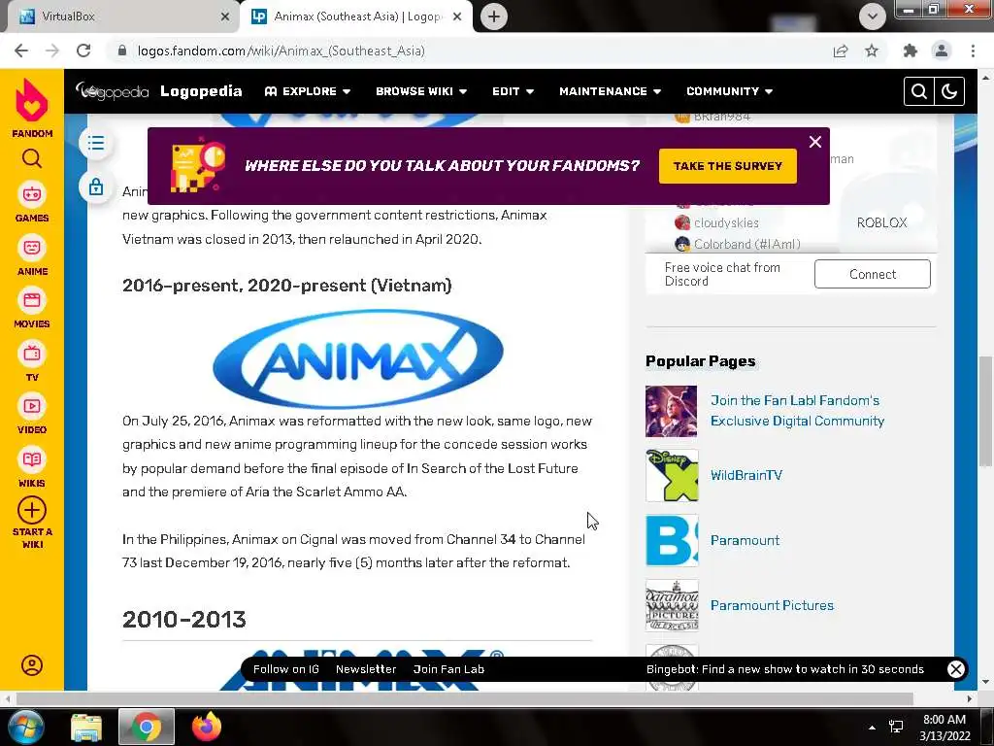The image size is (994, 746).
Task: Switch to the VirtualBox tab
Action: click(120, 17)
